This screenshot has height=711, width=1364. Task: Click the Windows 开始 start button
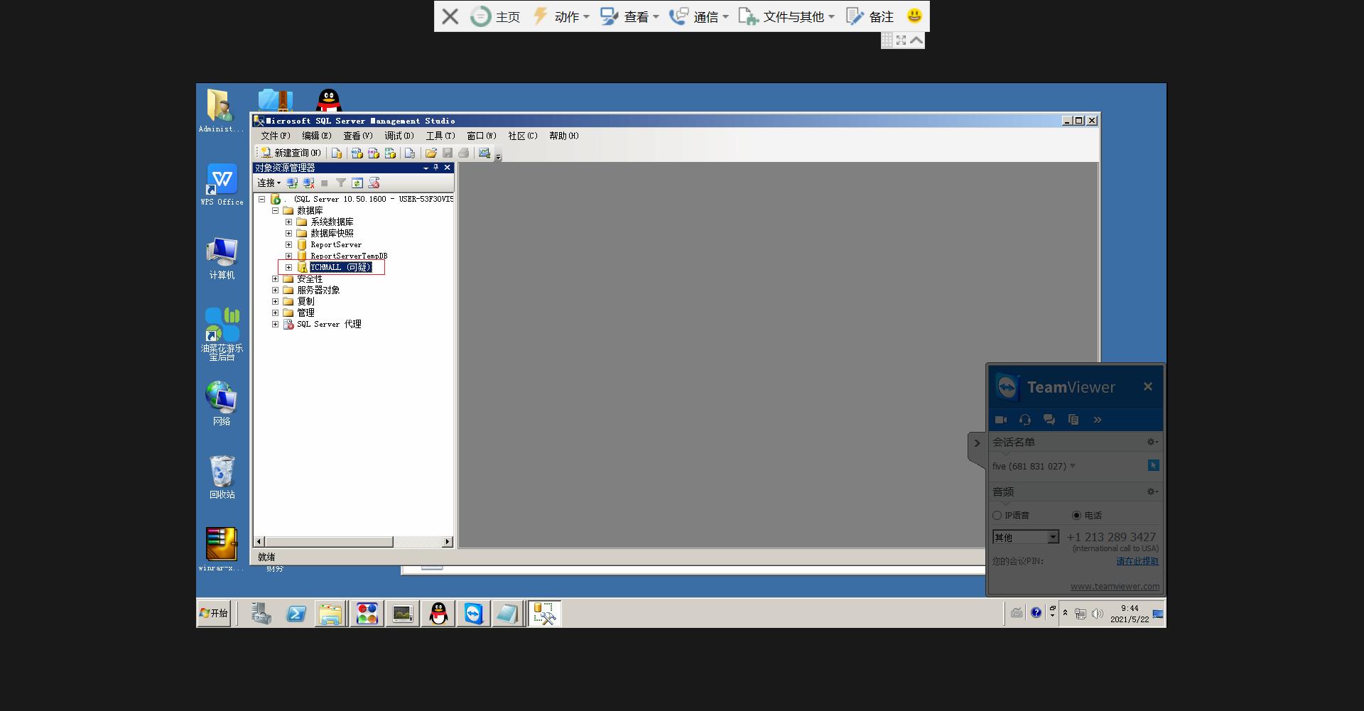[215, 613]
